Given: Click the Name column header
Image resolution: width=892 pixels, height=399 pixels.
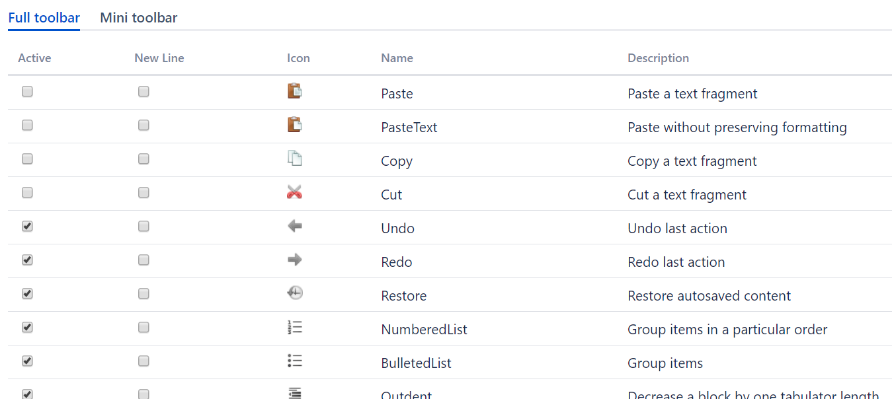Looking at the screenshot, I should (x=397, y=58).
